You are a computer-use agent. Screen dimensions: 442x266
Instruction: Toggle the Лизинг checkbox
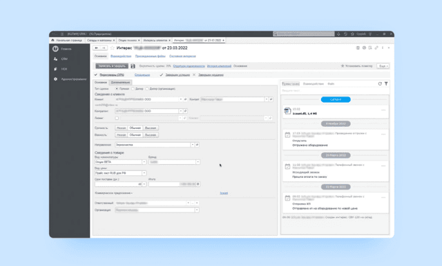pos(117,119)
